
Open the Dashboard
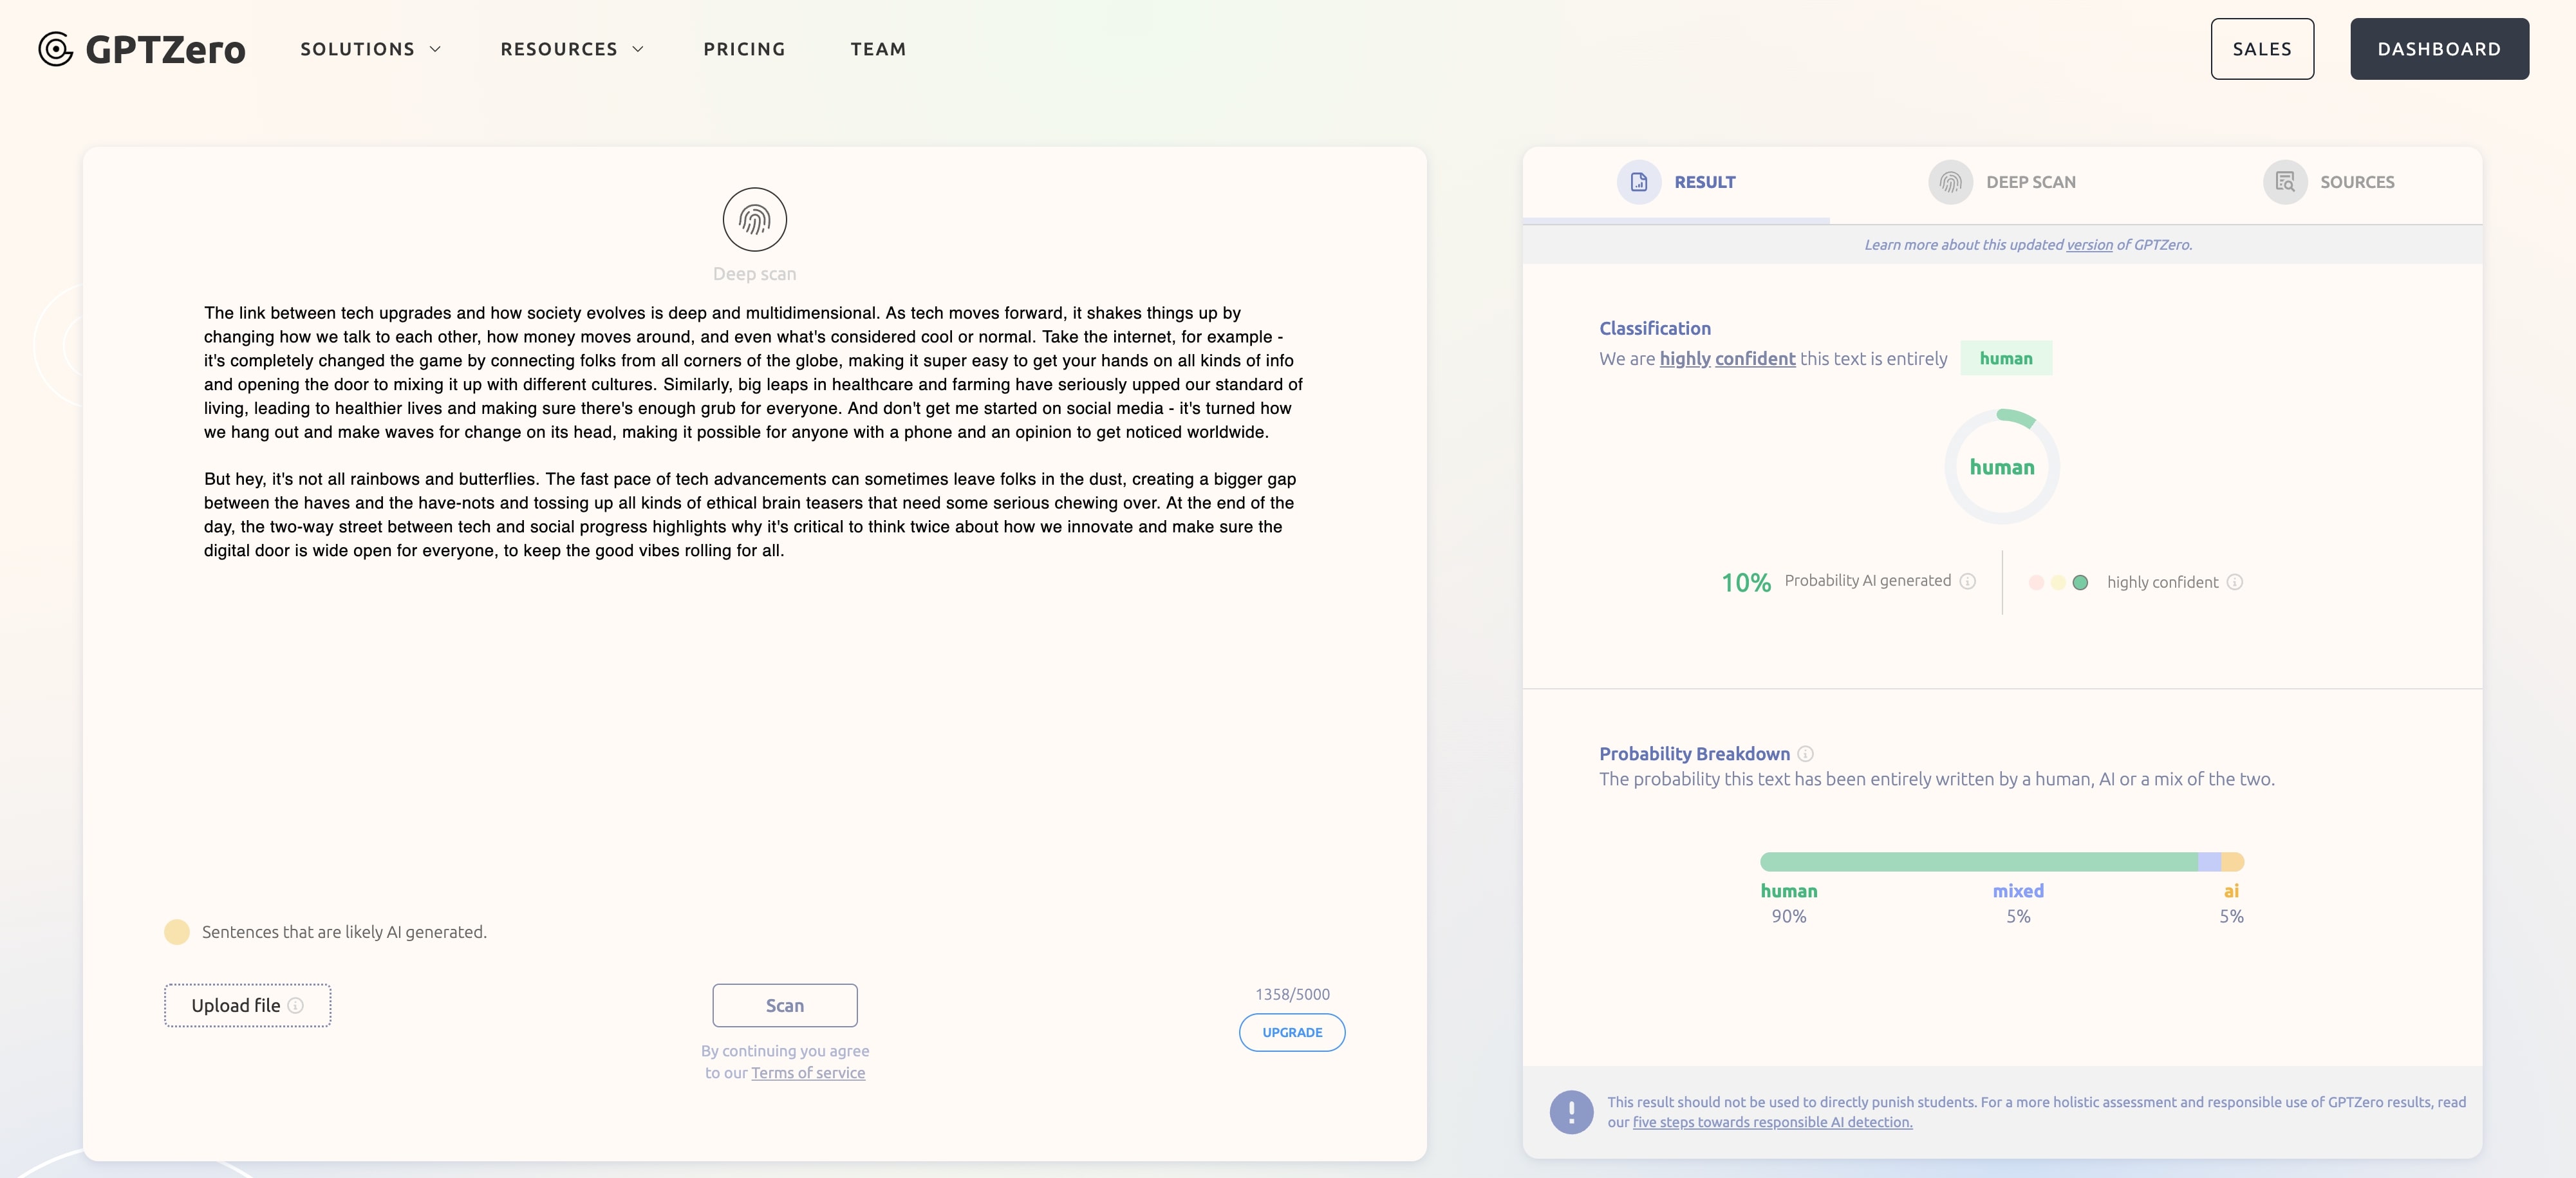pos(2438,49)
